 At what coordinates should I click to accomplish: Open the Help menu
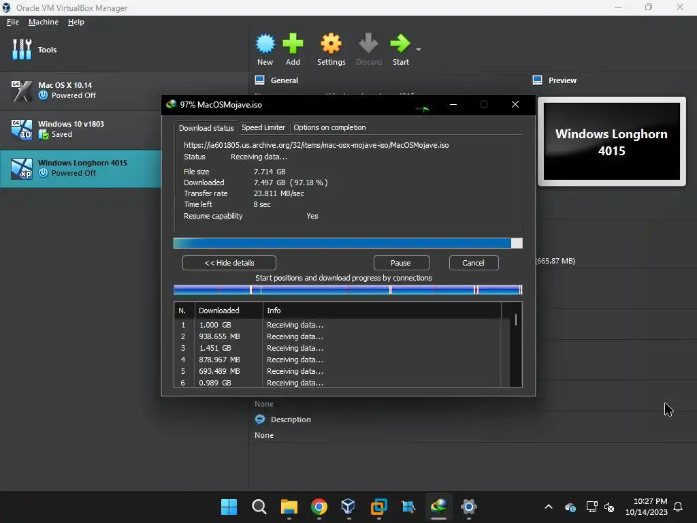tap(76, 22)
